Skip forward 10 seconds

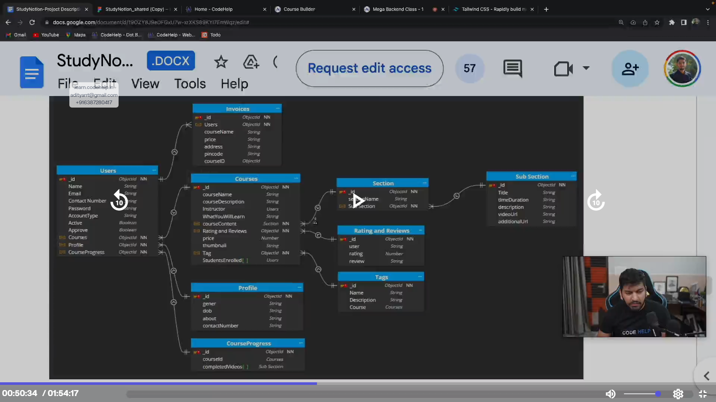pyautogui.click(x=596, y=201)
